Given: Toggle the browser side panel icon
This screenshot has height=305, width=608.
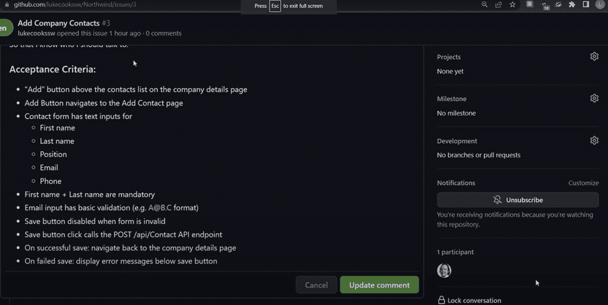Looking at the screenshot, I should tap(586, 5).
